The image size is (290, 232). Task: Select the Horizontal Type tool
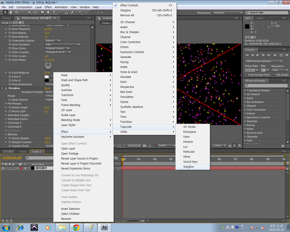coord(54,12)
